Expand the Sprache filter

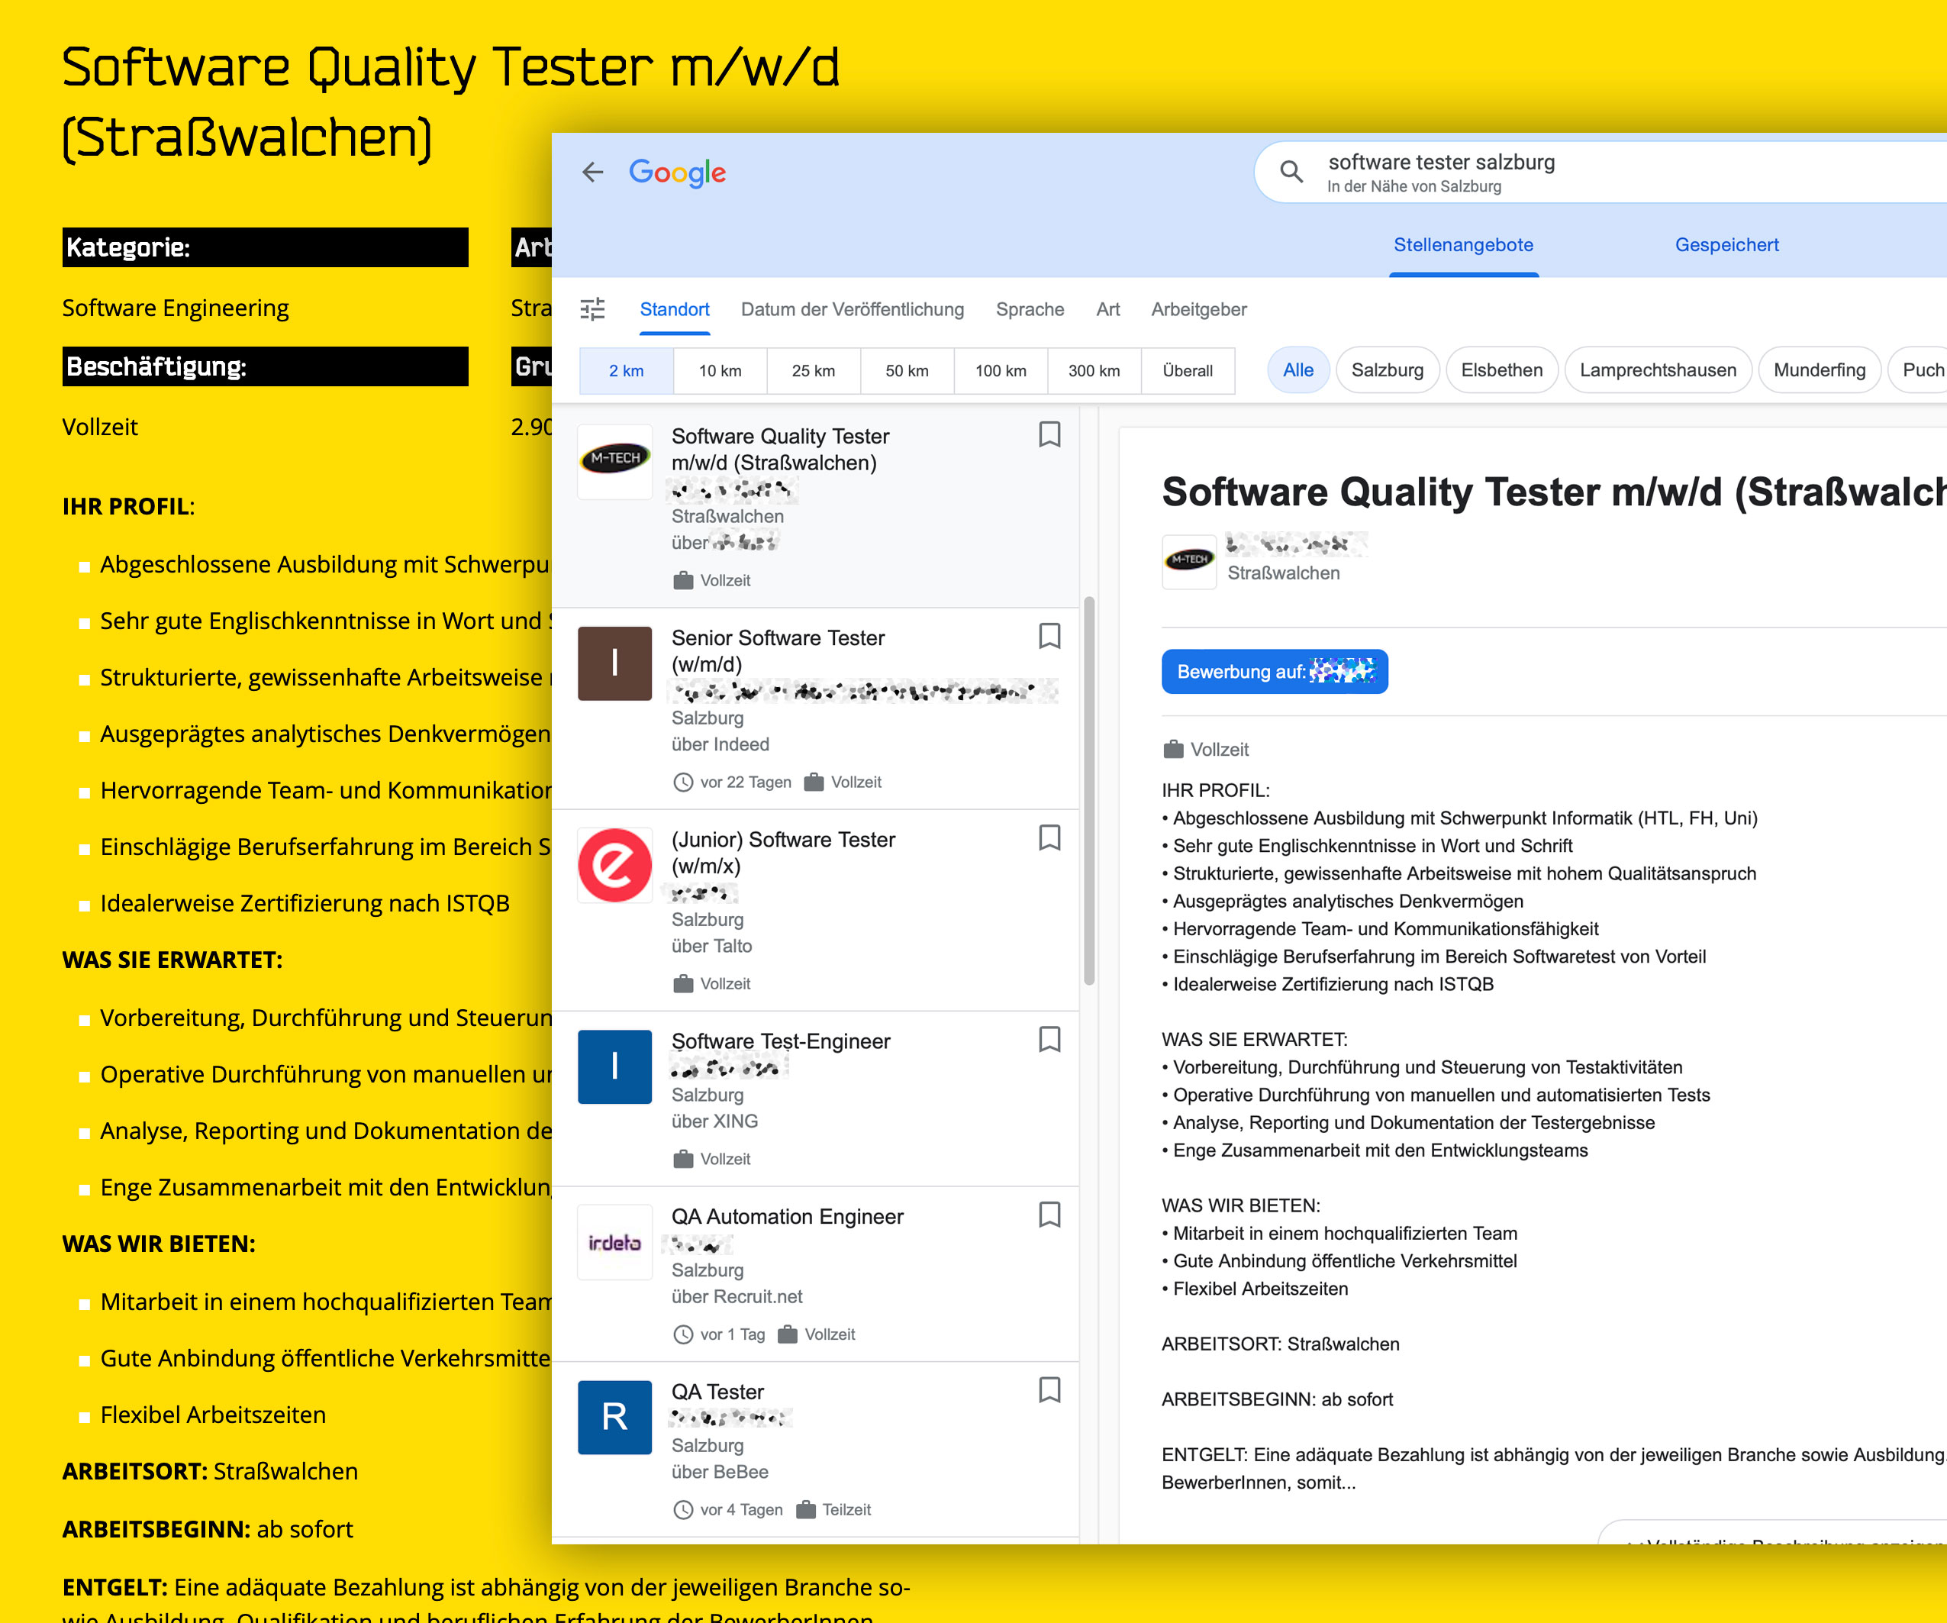[x=1029, y=309]
